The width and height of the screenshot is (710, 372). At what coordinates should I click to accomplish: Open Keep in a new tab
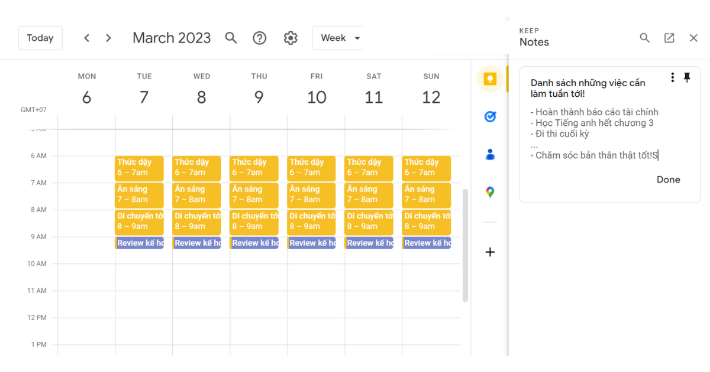click(669, 38)
